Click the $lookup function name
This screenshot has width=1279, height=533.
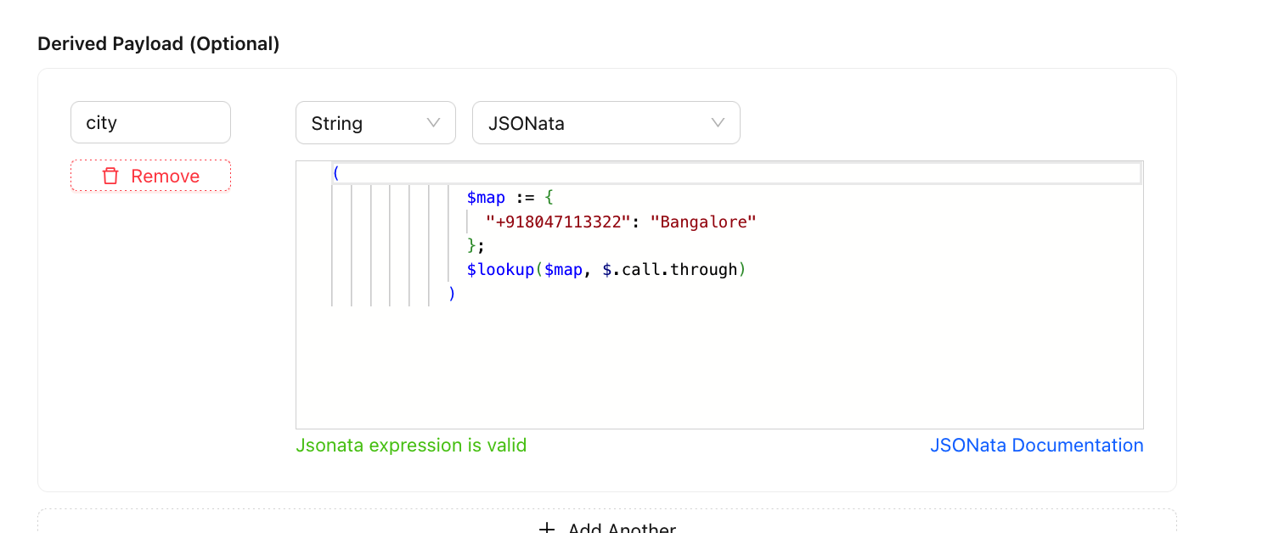499,270
